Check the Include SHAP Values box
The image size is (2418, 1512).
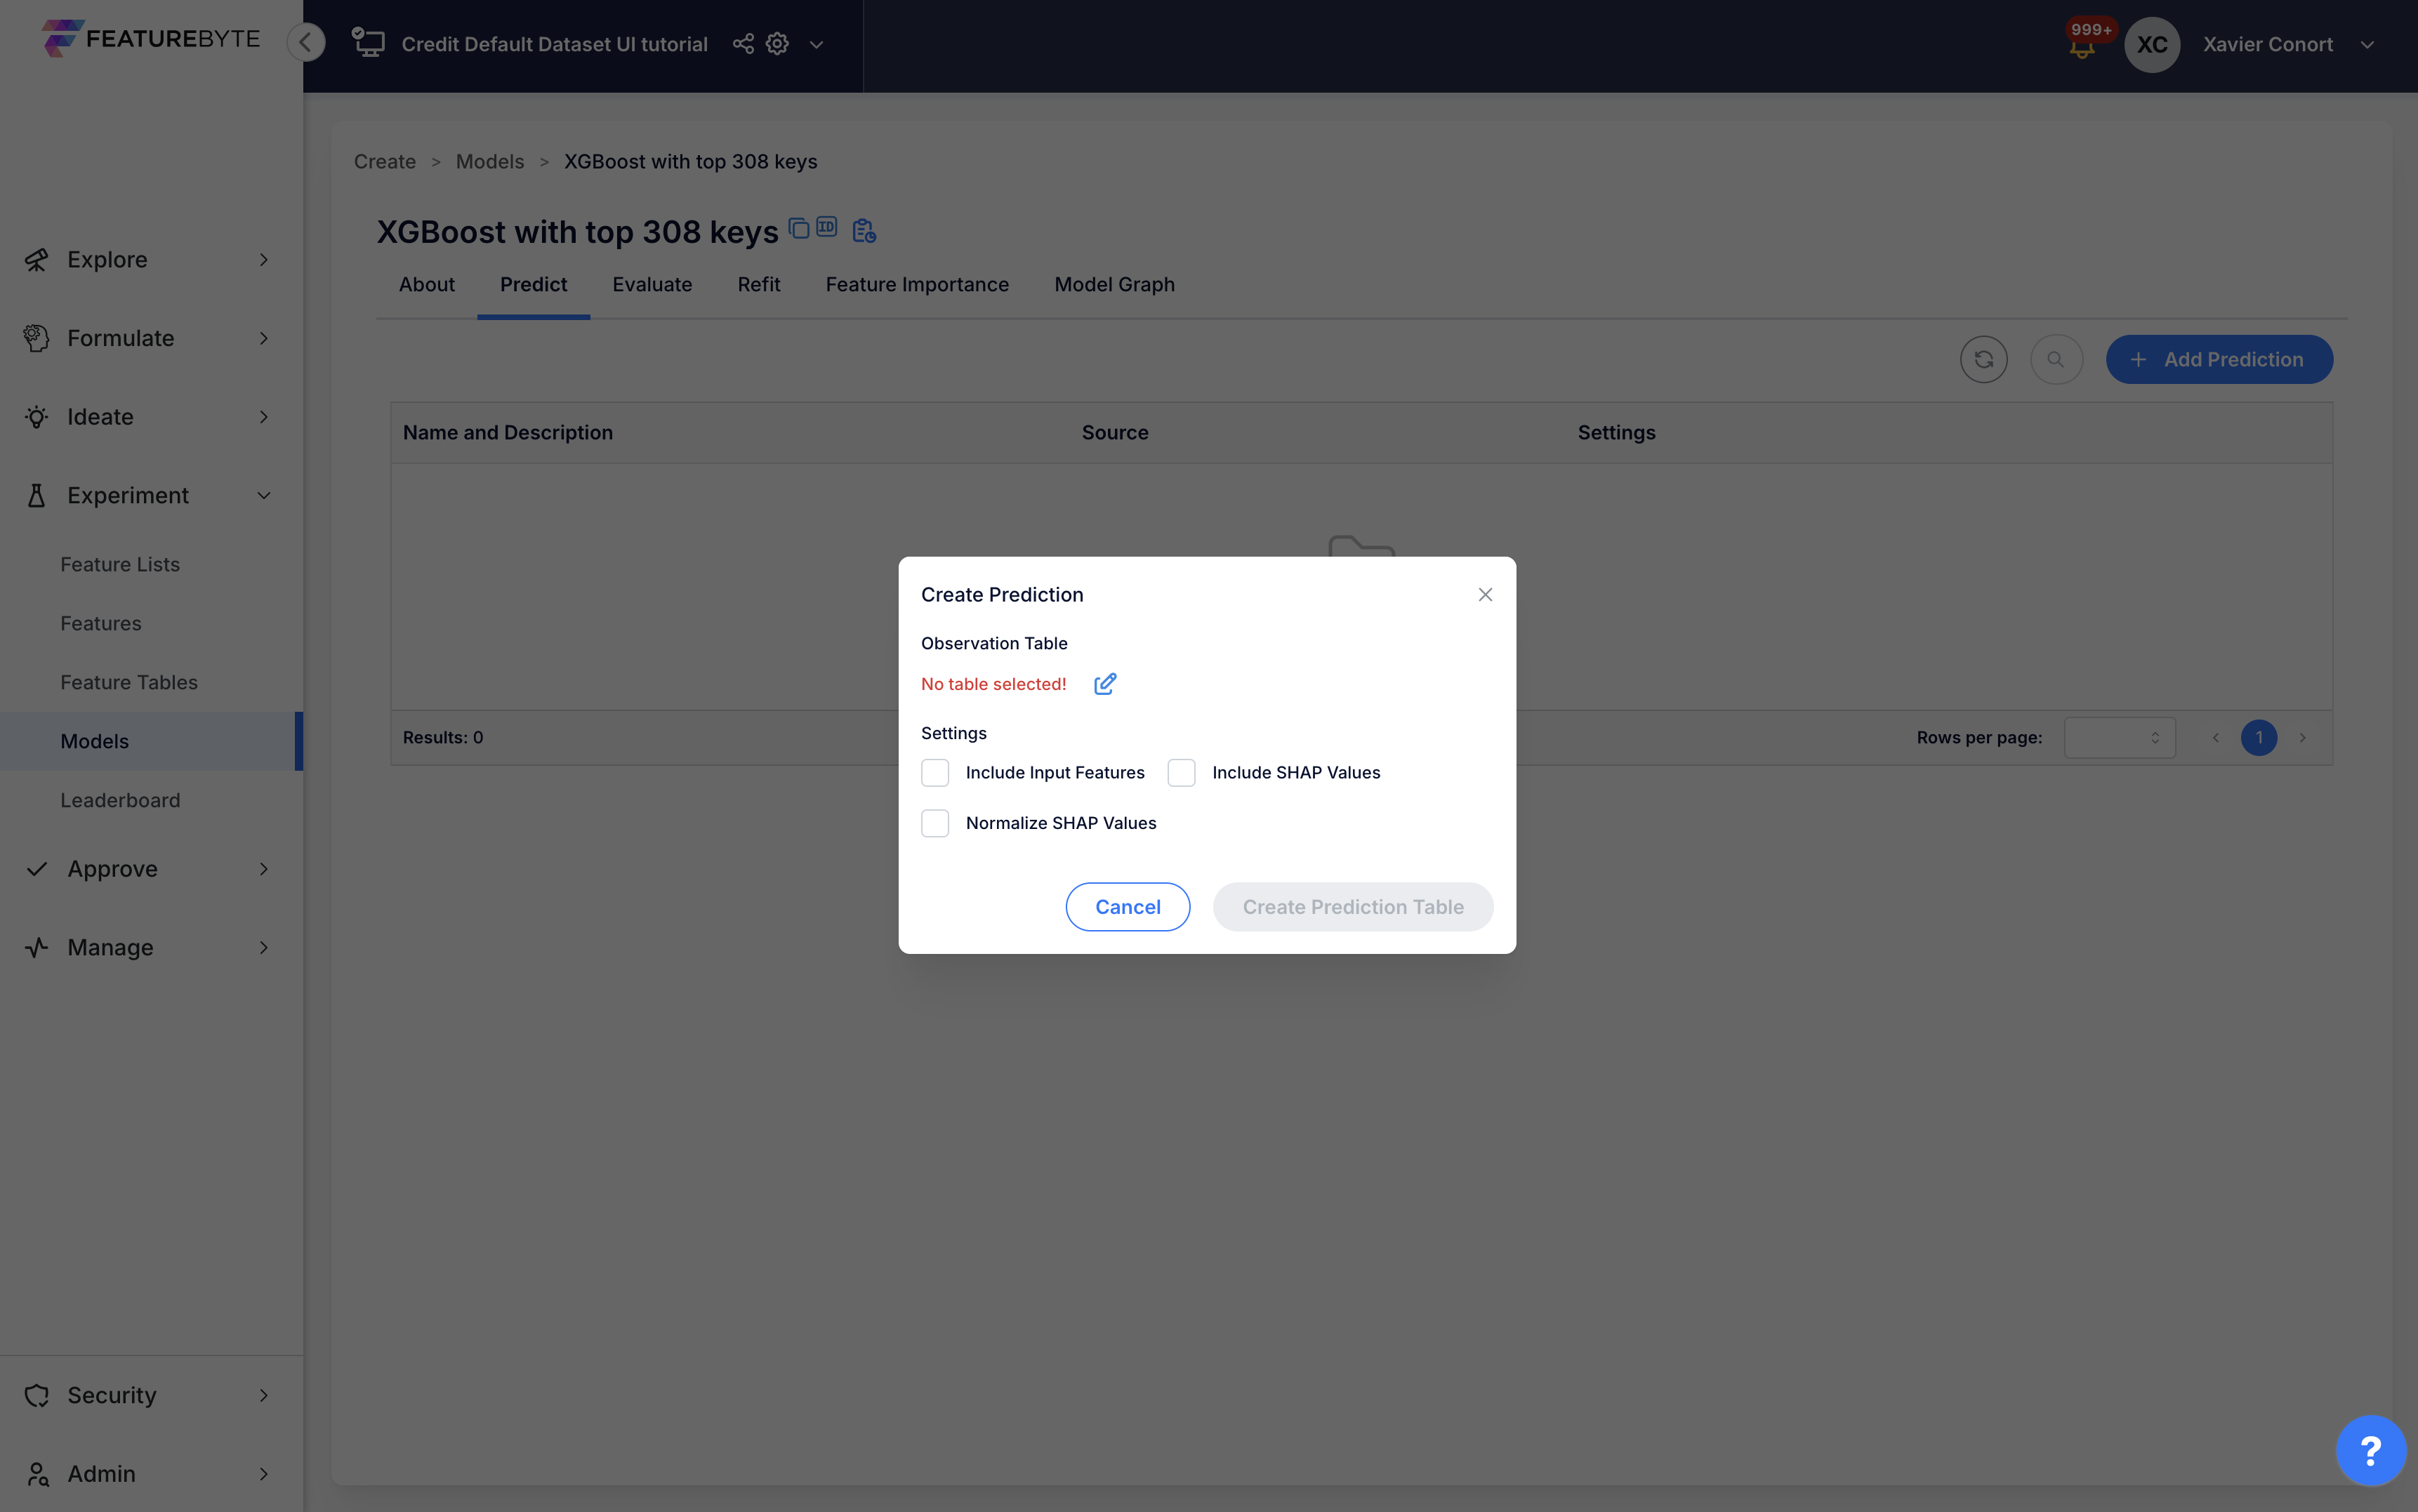pyautogui.click(x=1181, y=773)
